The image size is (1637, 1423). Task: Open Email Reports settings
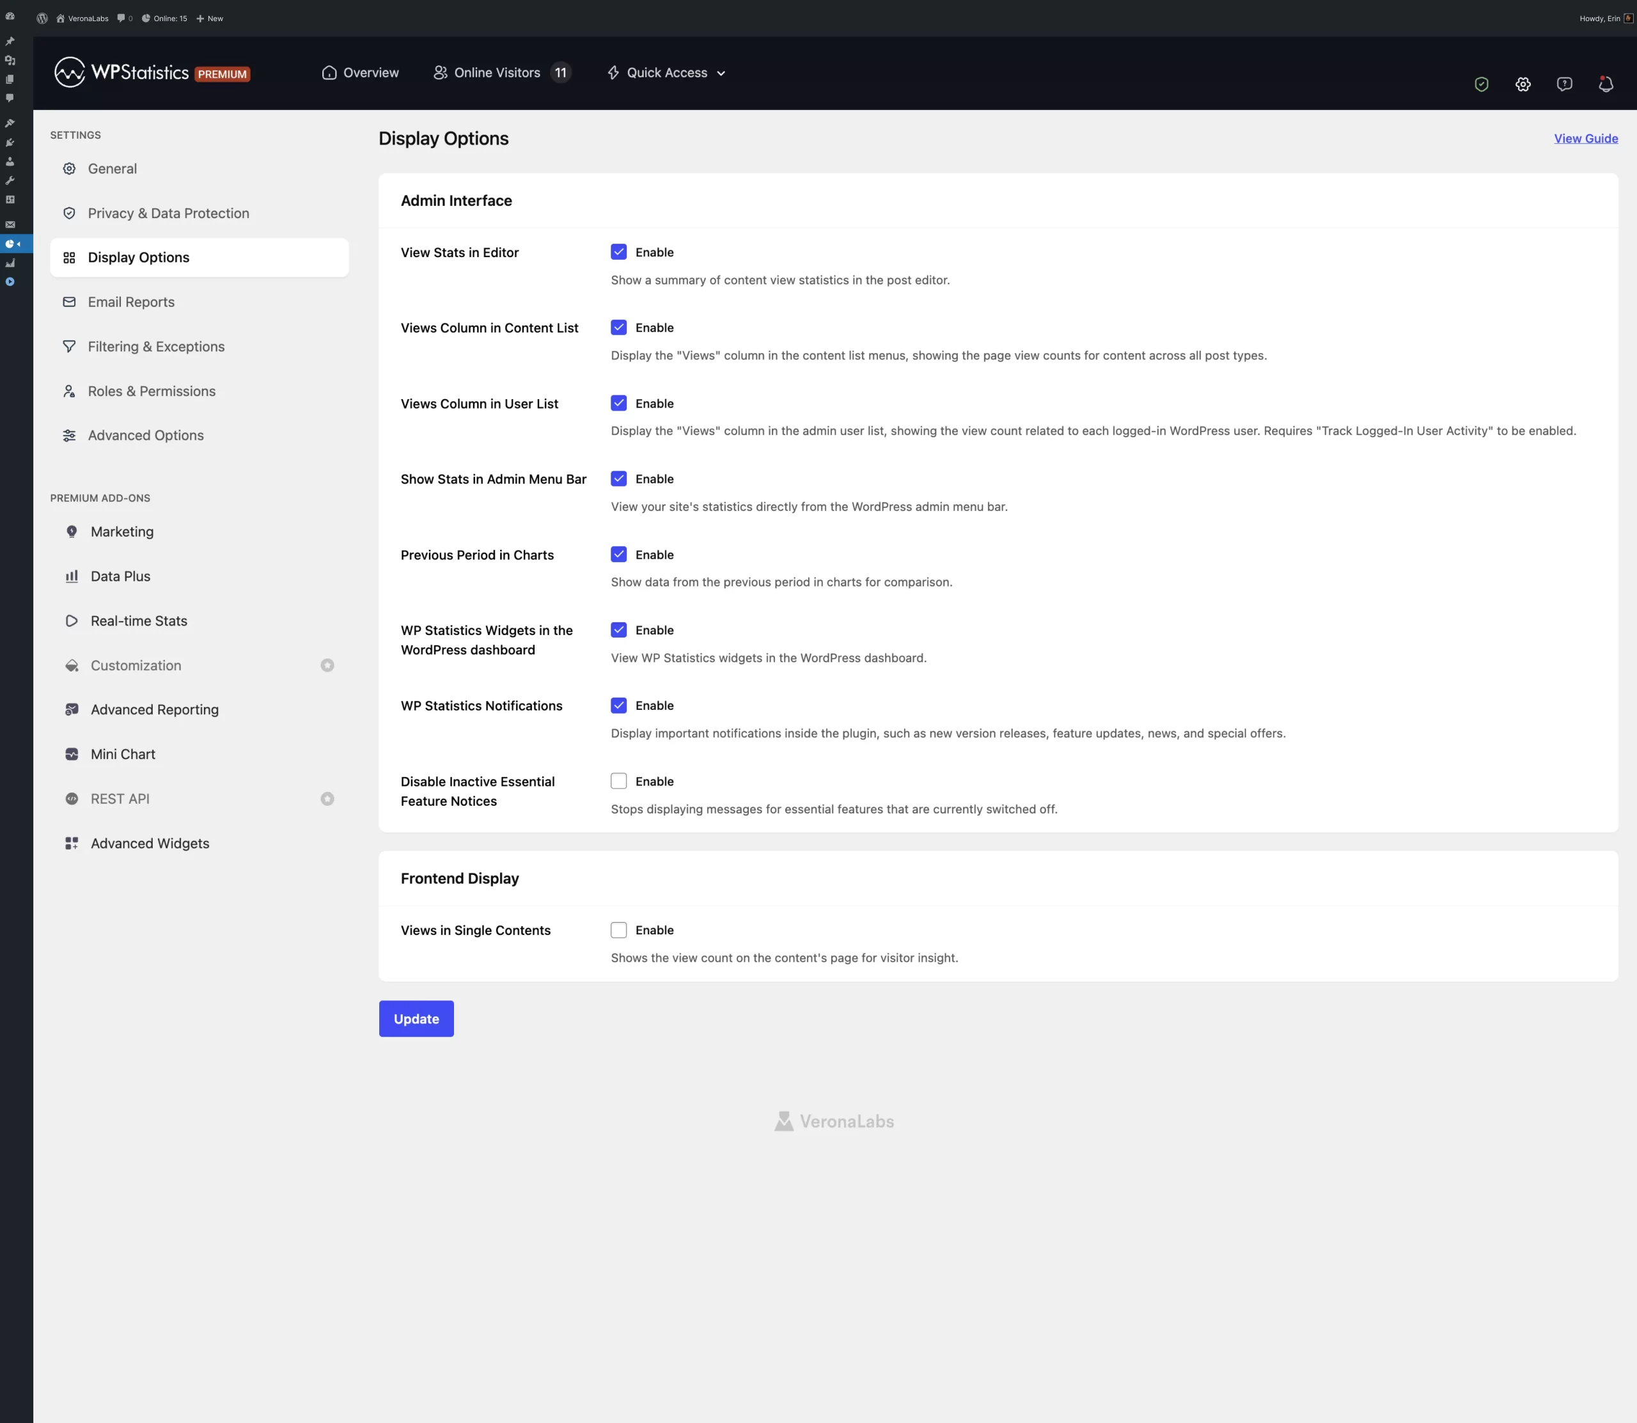[x=200, y=302]
